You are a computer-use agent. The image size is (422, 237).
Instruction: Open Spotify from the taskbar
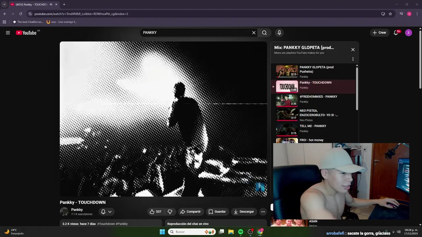pos(241,232)
